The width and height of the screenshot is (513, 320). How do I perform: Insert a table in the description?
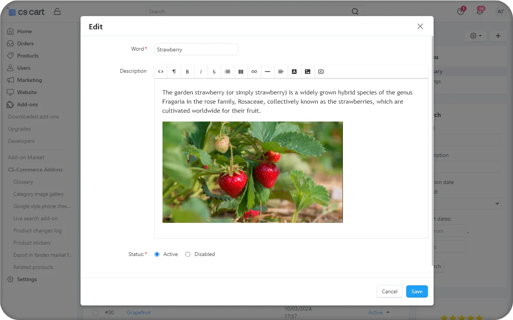click(x=241, y=72)
